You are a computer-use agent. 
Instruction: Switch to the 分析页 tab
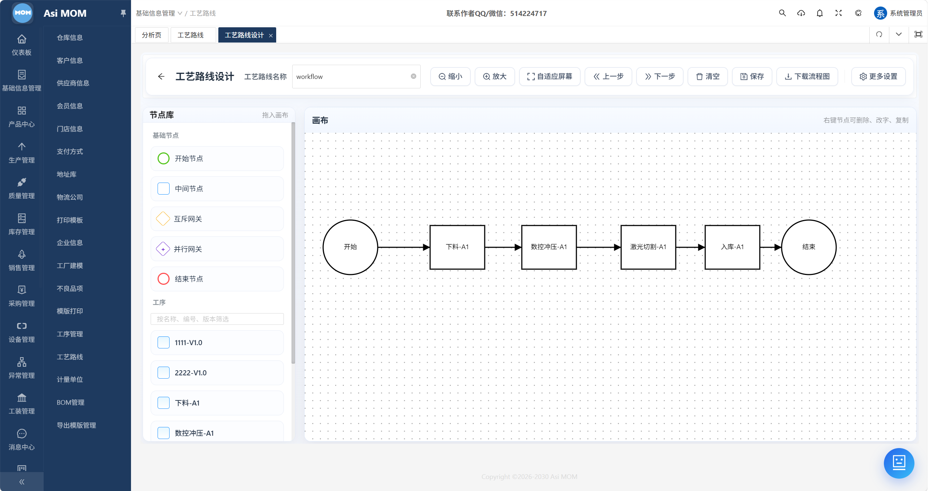click(151, 35)
